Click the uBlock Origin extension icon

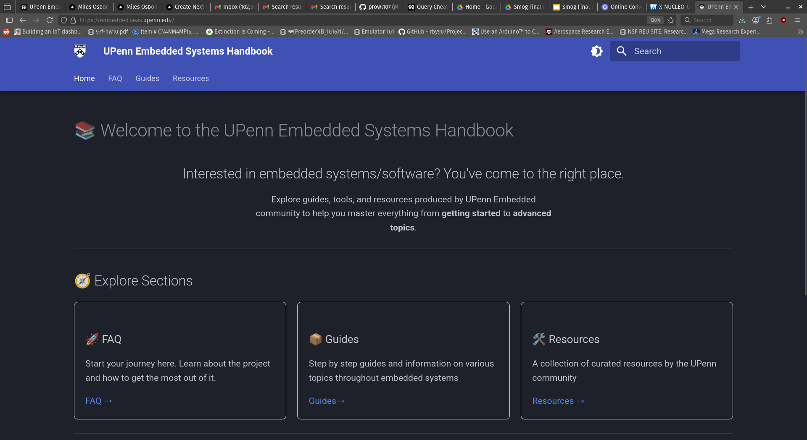783,20
